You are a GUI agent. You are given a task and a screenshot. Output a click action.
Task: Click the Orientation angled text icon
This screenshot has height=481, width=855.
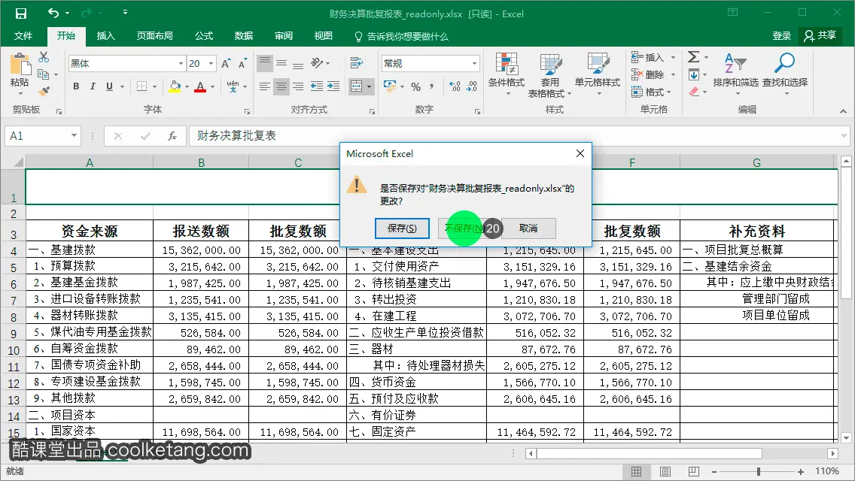point(317,62)
